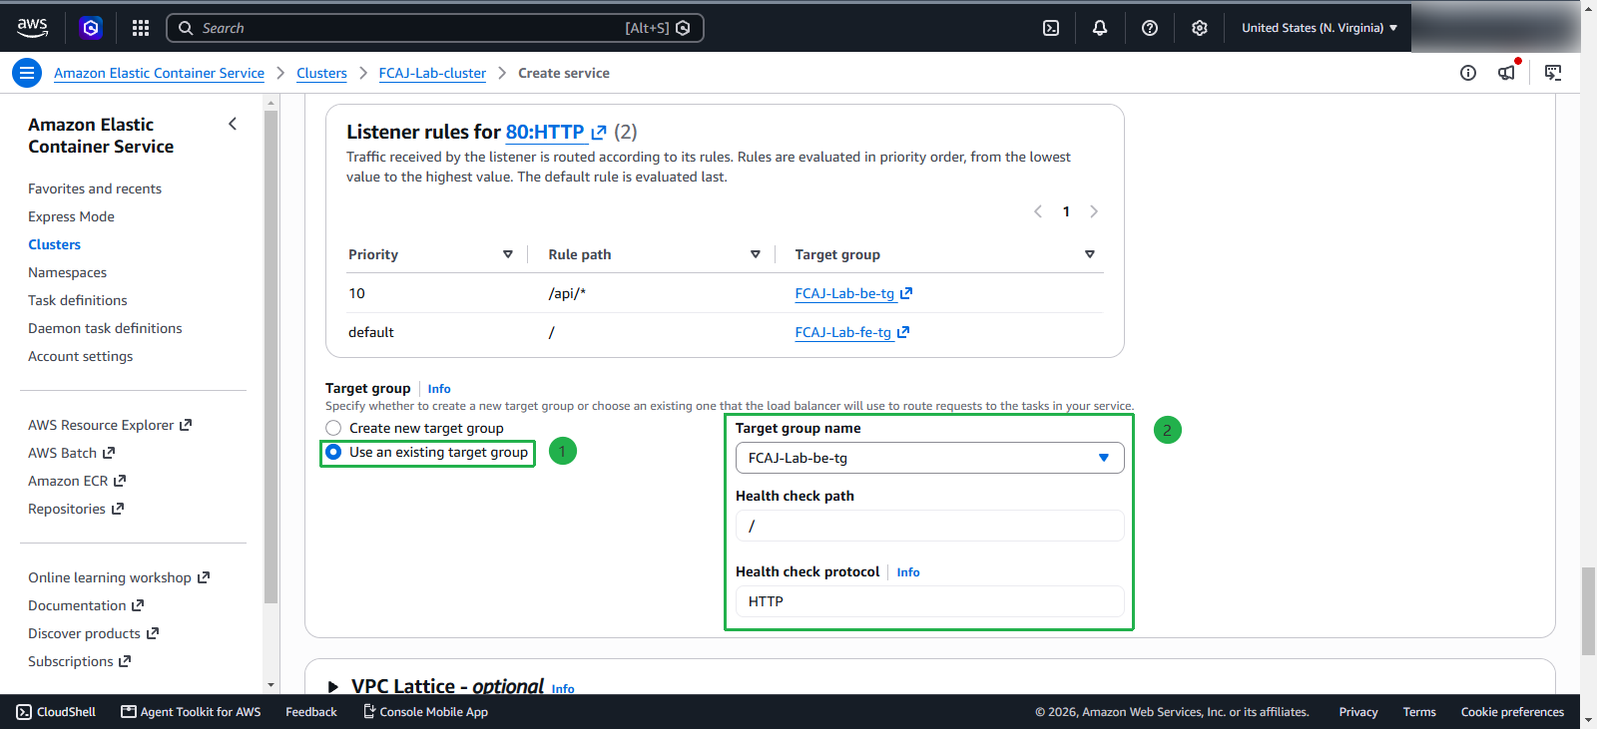Open the info panel icon
Viewport: 1597px width, 729px height.
[x=1468, y=73]
